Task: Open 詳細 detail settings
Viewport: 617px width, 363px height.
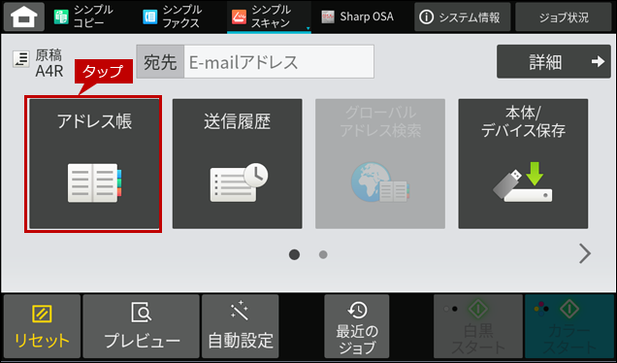Action: 554,61
